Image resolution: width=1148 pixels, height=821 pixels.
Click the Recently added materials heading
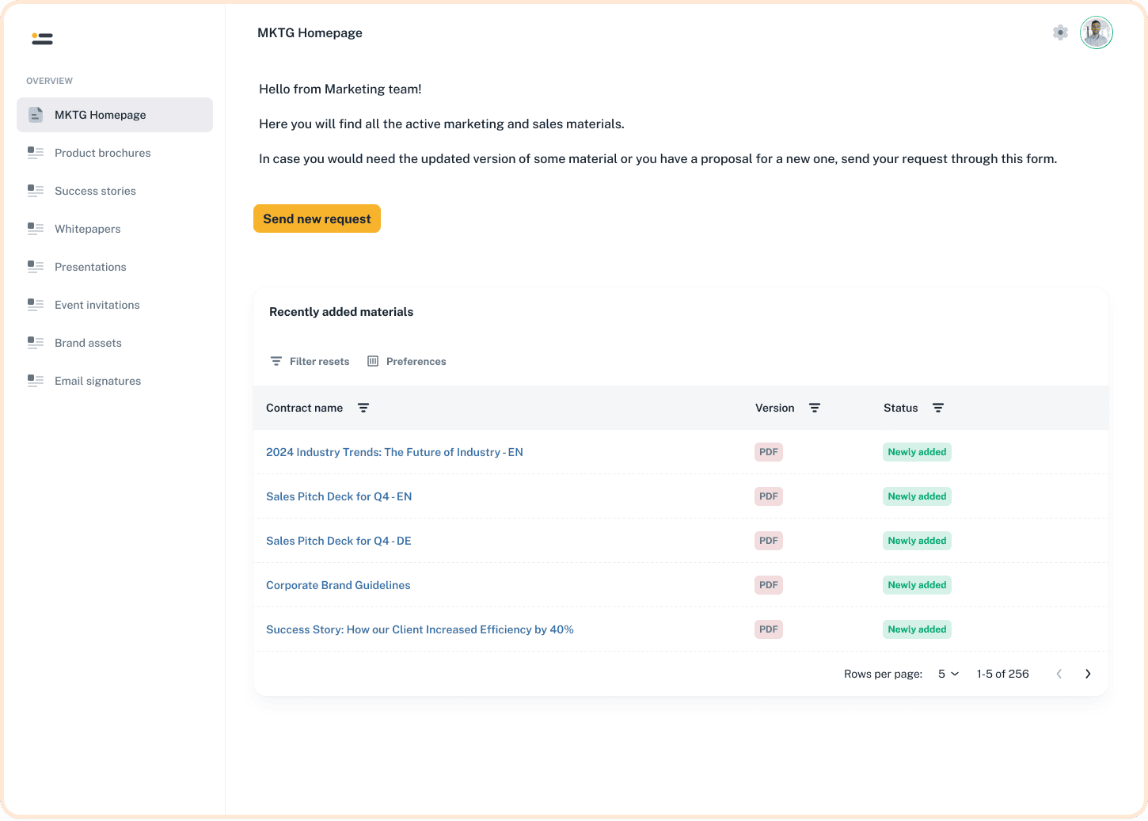(341, 312)
